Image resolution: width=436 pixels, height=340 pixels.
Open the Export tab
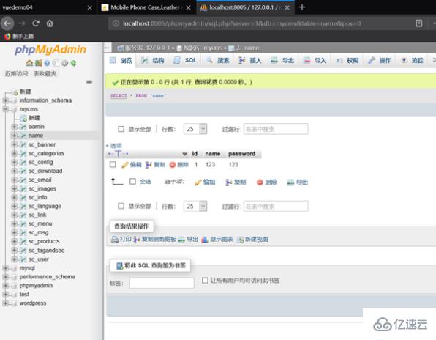click(x=282, y=60)
